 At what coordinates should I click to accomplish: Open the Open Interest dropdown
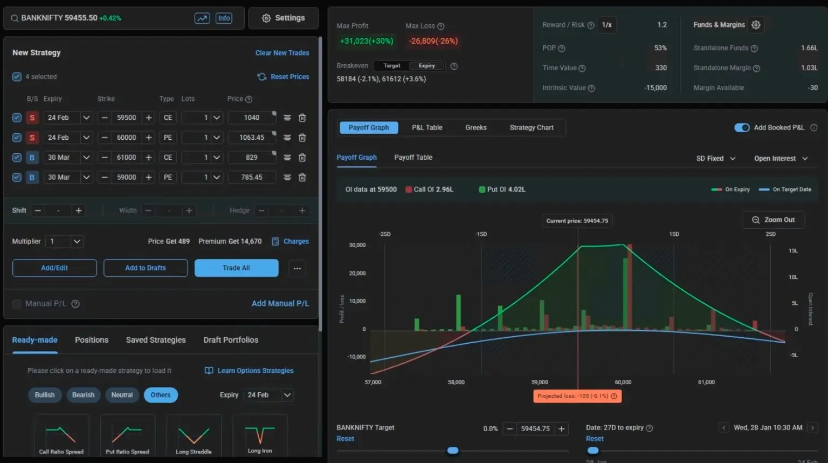tap(781, 159)
